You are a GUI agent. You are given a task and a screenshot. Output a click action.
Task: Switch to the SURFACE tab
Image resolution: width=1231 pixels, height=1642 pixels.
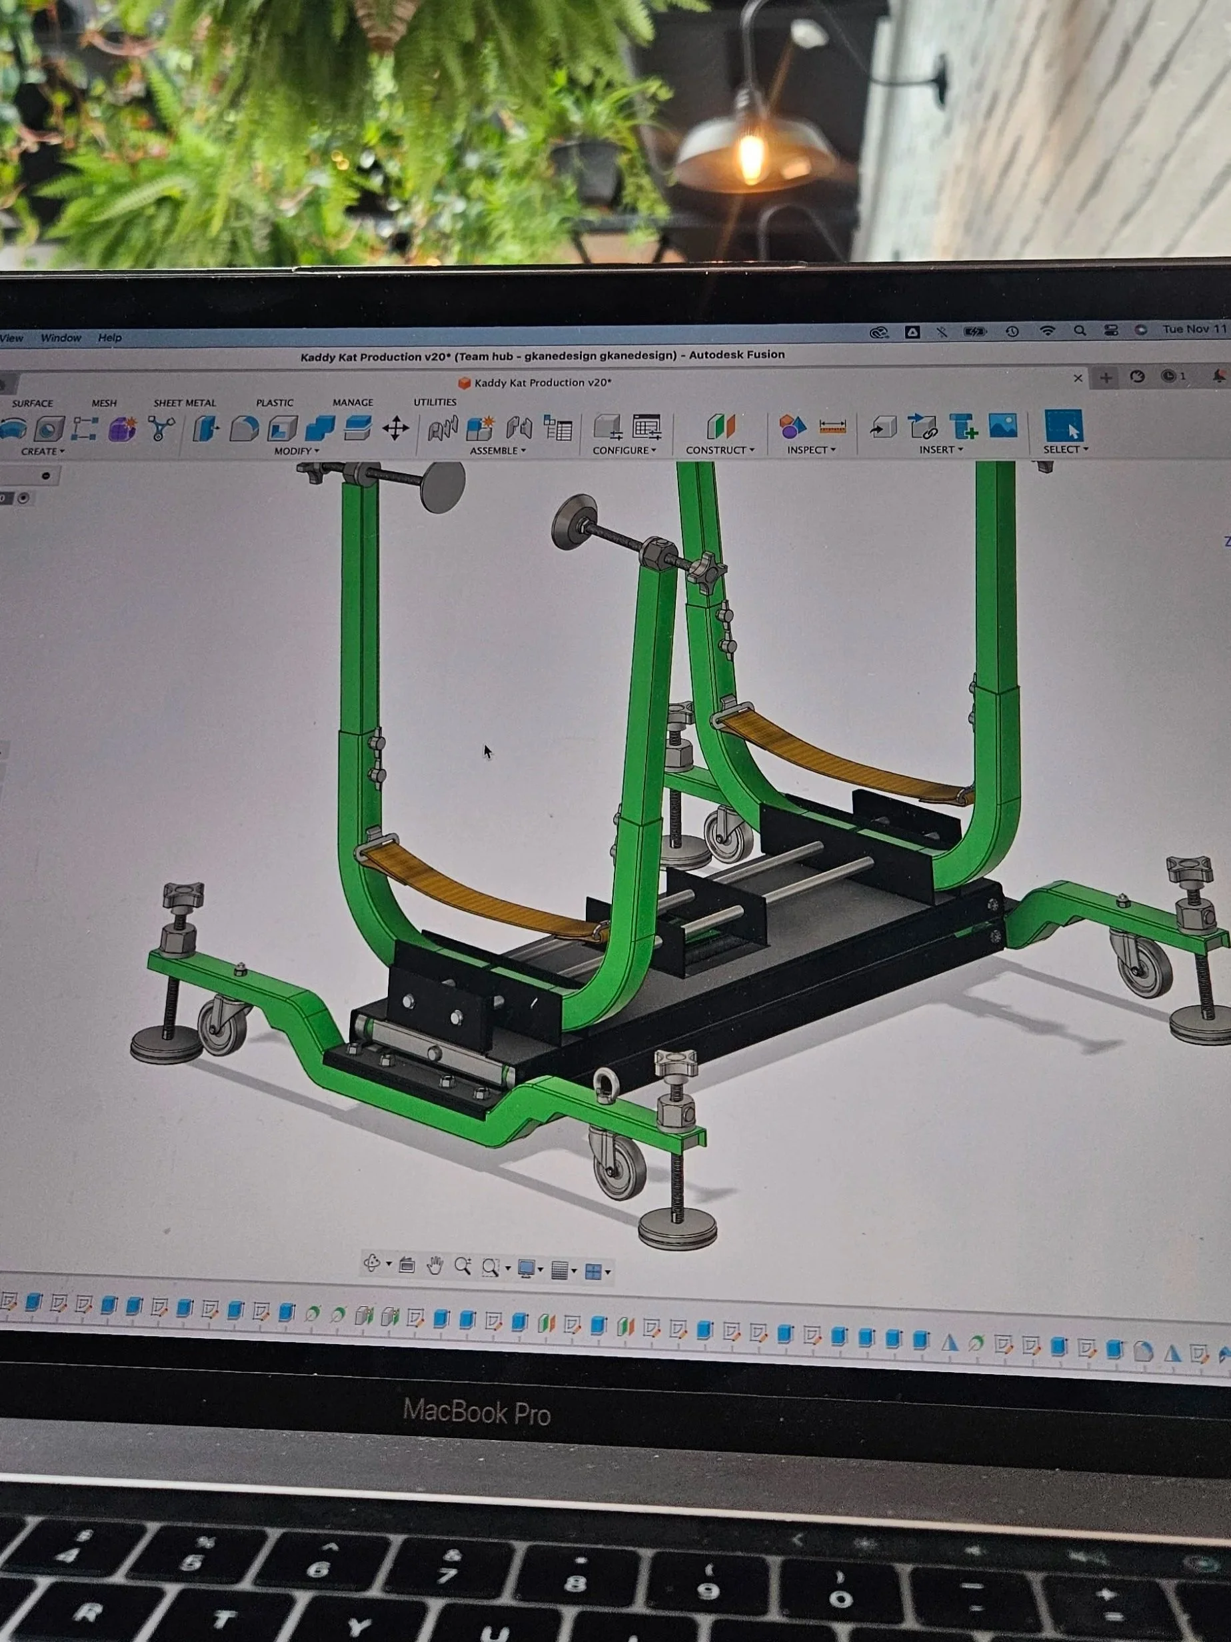[32, 403]
